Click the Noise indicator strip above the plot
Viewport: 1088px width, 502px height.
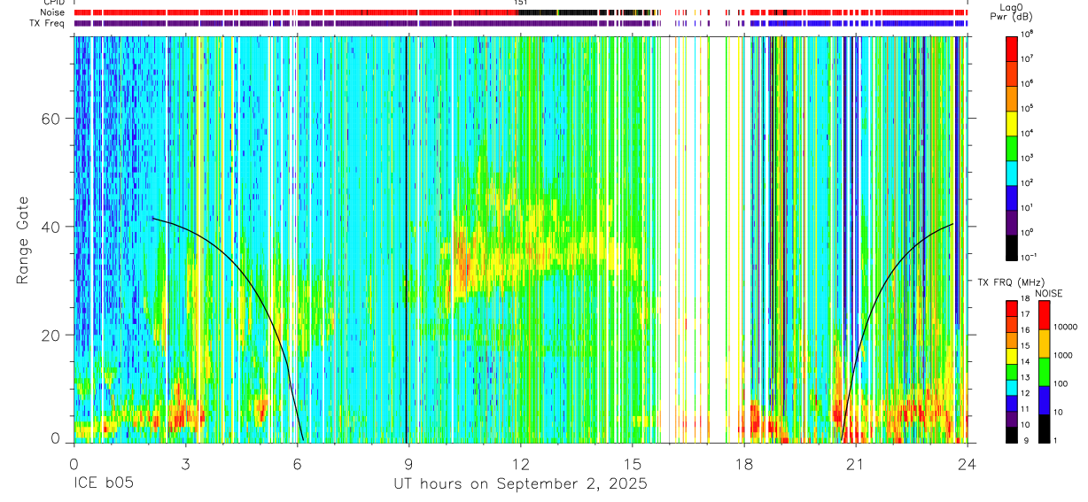[x=520, y=12]
